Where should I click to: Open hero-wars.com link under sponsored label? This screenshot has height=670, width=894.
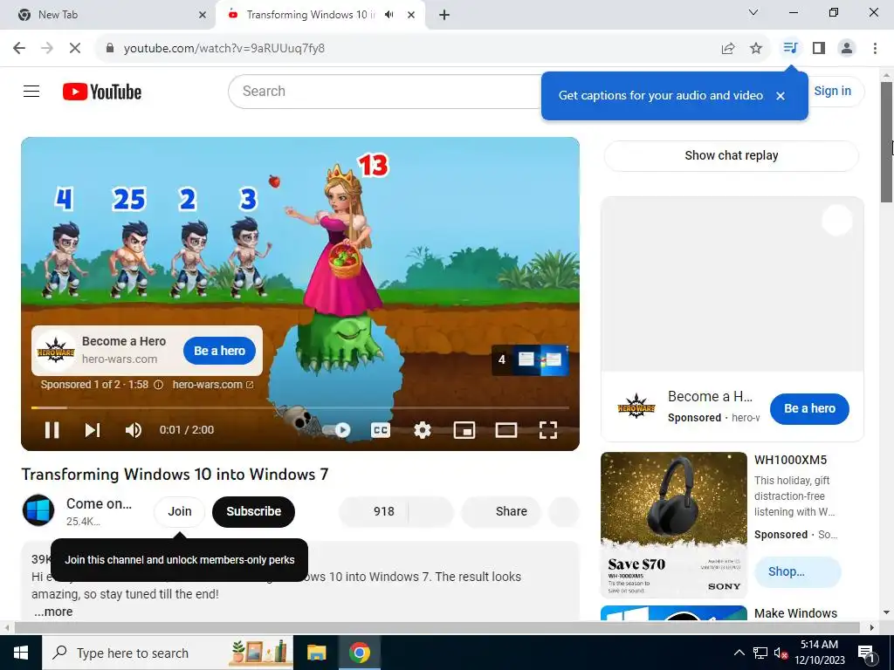click(x=213, y=385)
